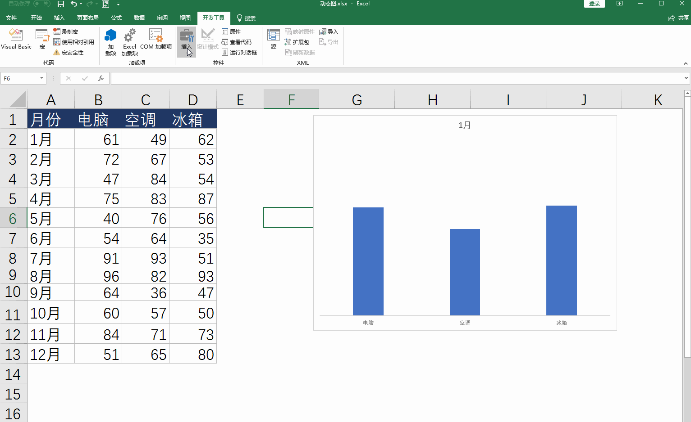
Task: Open the Name Box dropdown
Action: 41,78
